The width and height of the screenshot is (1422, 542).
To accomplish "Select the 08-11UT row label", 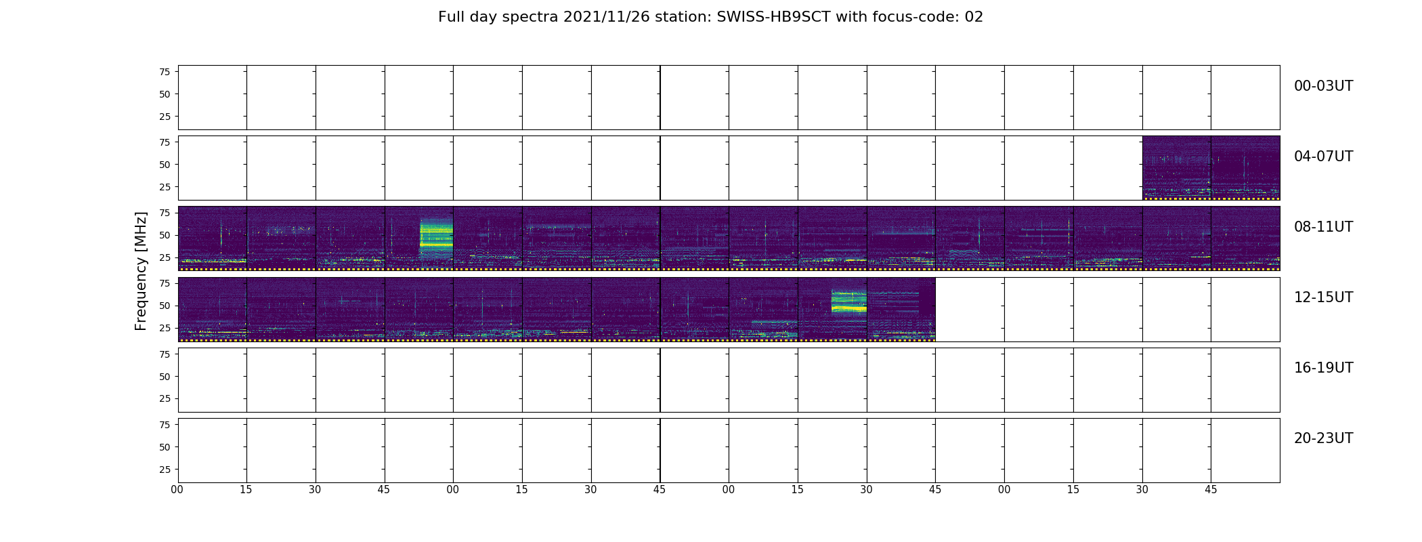I will (1323, 227).
